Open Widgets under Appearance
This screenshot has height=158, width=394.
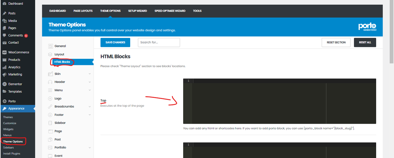[x=8, y=129]
